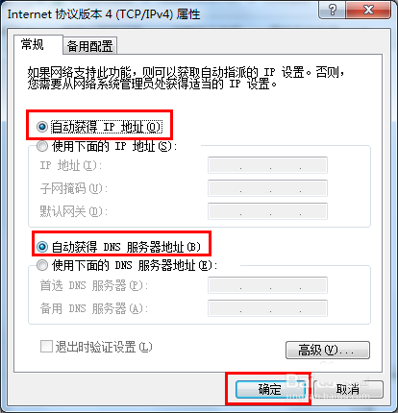
Task: Select 使用下面的 IP 地址 radio button
Action: click(x=42, y=146)
